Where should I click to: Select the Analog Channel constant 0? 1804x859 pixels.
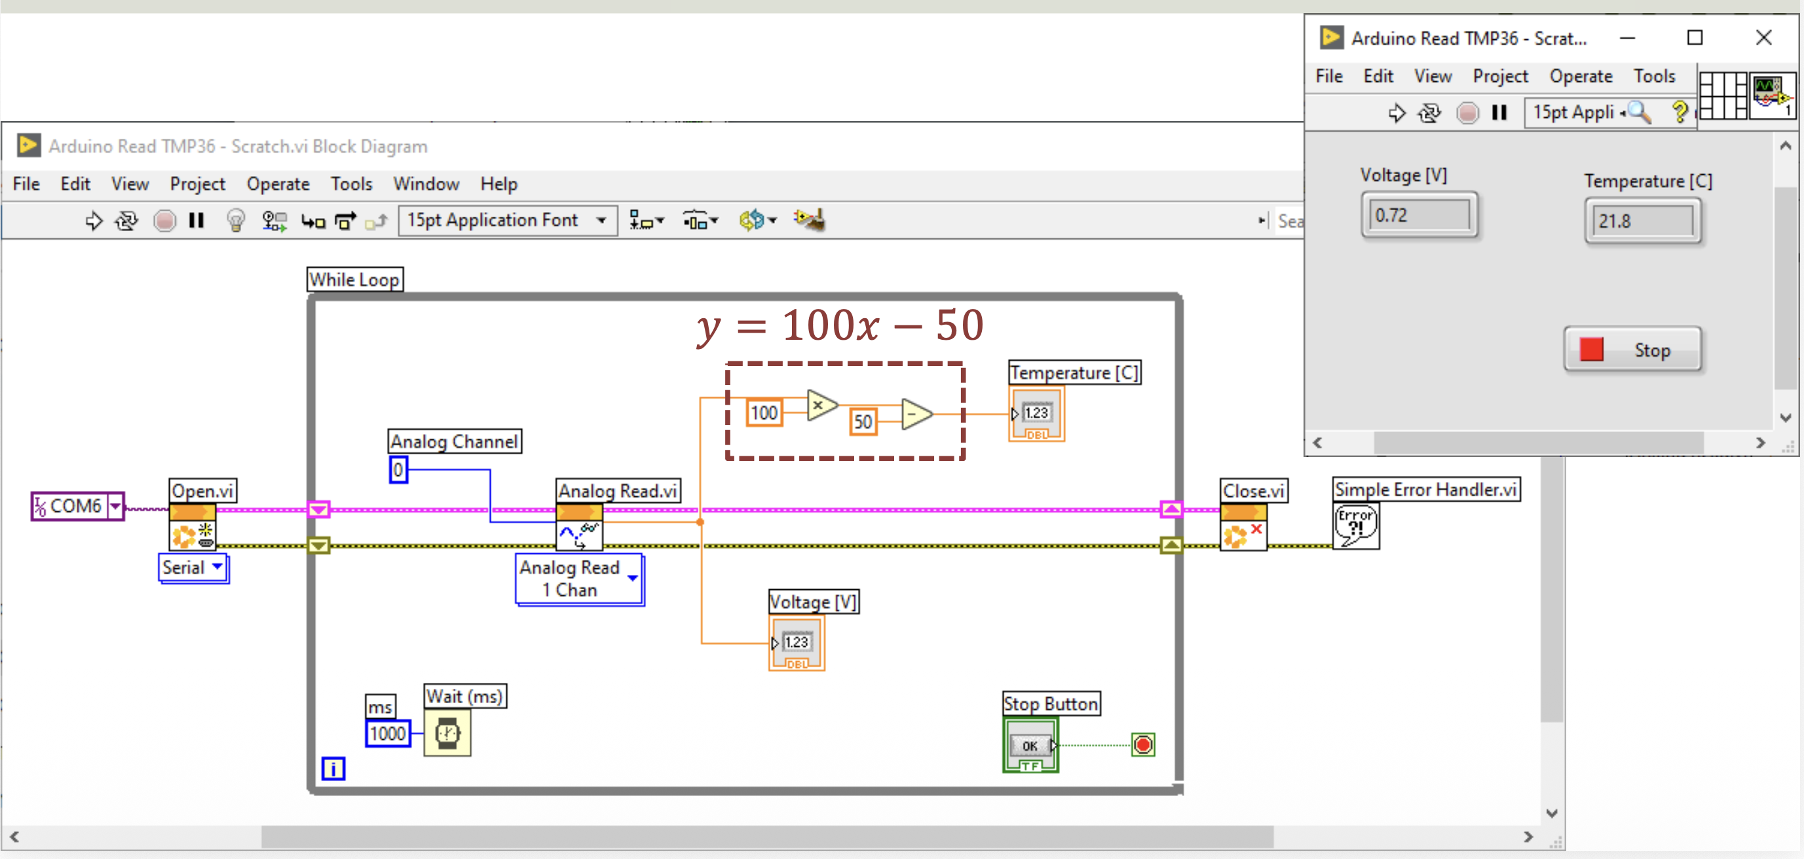(x=398, y=469)
